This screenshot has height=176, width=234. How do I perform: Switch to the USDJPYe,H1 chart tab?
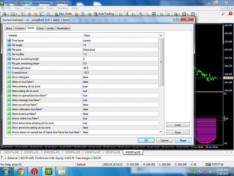pos(31,152)
